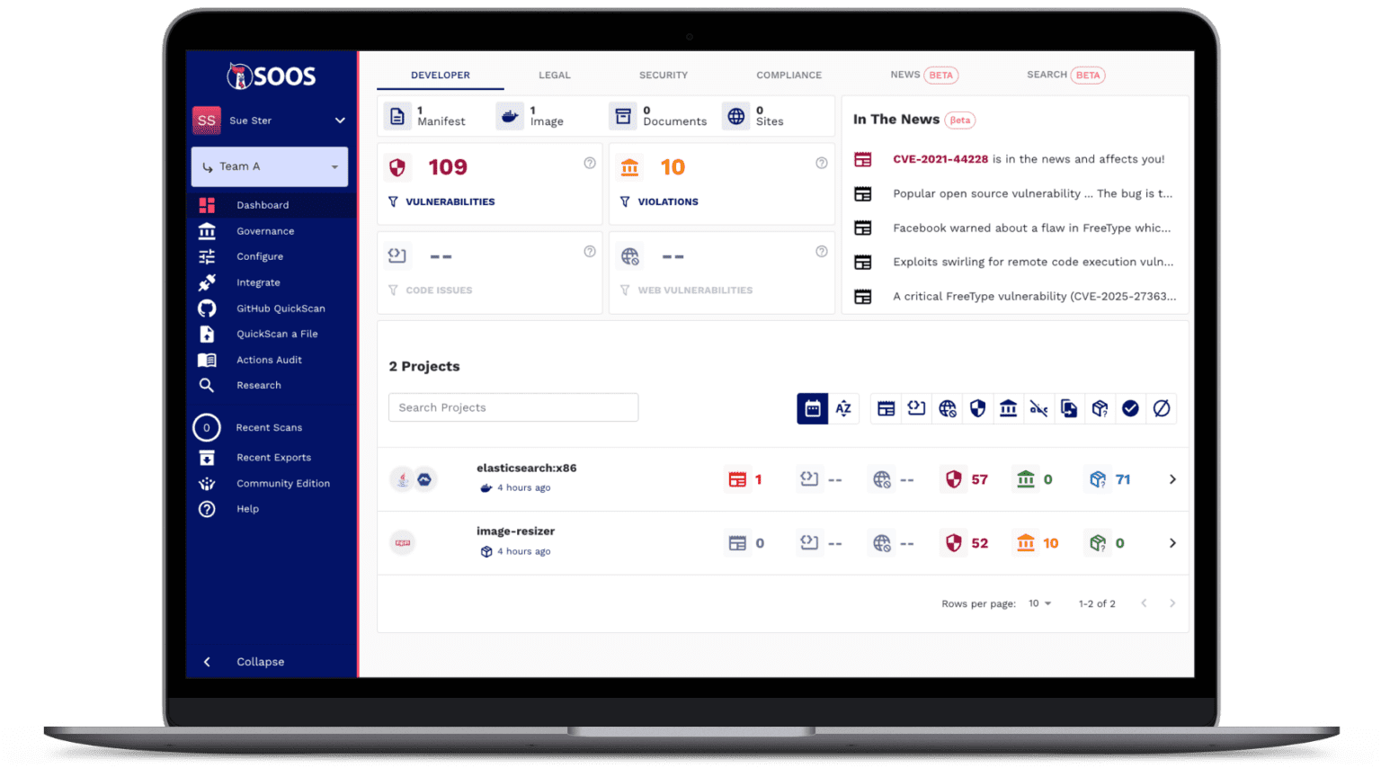Toggle alphabetical A-Z sorting

click(x=843, y=408)
